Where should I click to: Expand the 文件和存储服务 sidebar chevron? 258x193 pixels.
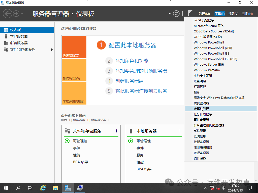pos(52,50)
